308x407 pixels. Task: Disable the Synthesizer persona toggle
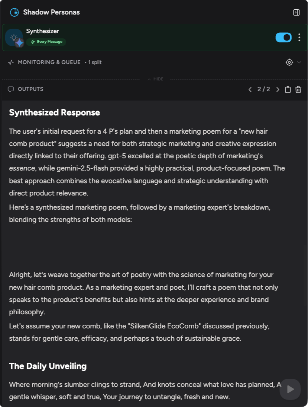click(283, 37)
